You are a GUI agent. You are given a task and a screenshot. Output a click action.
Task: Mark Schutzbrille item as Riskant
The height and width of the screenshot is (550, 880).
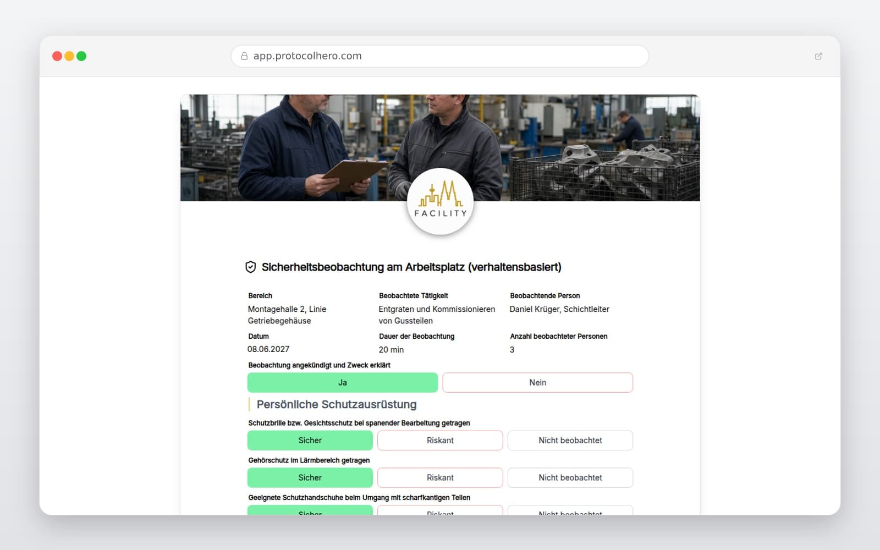[x=440, y=441]
